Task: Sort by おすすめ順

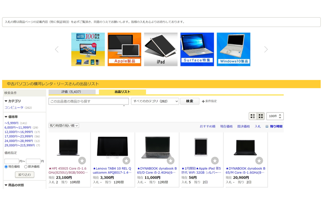Action: point(207,126)
